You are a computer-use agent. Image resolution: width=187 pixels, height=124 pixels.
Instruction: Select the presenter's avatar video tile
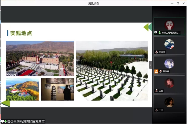(x=169, y=25)
